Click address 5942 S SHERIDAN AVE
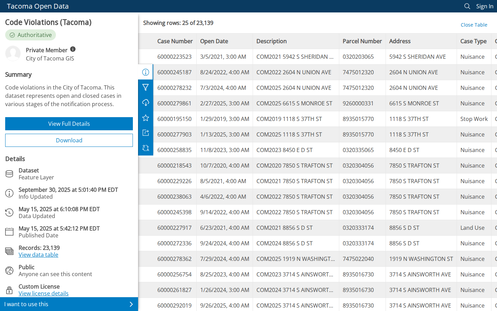This screenshot has width=497, height=311. coord(418,57)
